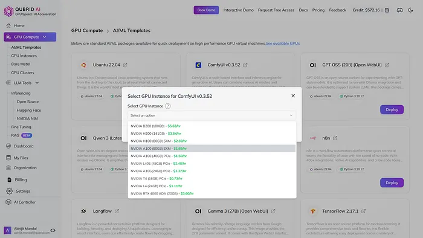423x238 pixels.
Task: Click the user avatar A icon
Action: 7,231
